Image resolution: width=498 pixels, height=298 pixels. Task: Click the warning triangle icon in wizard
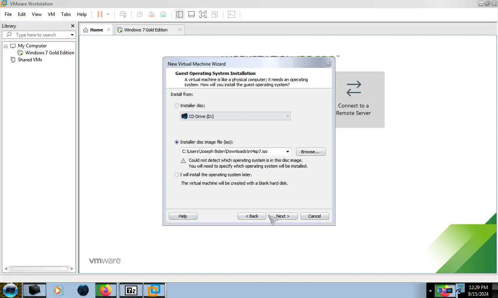click(183, 161)
